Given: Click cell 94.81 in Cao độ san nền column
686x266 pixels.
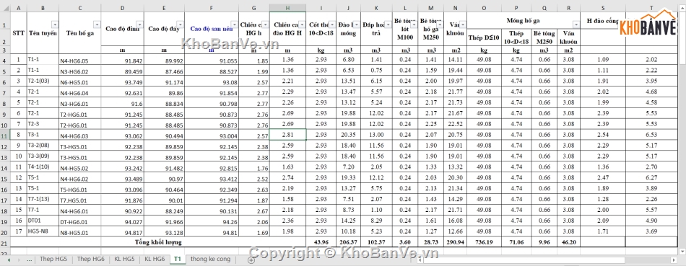Looking at the screenshot, I should (212, 231).
